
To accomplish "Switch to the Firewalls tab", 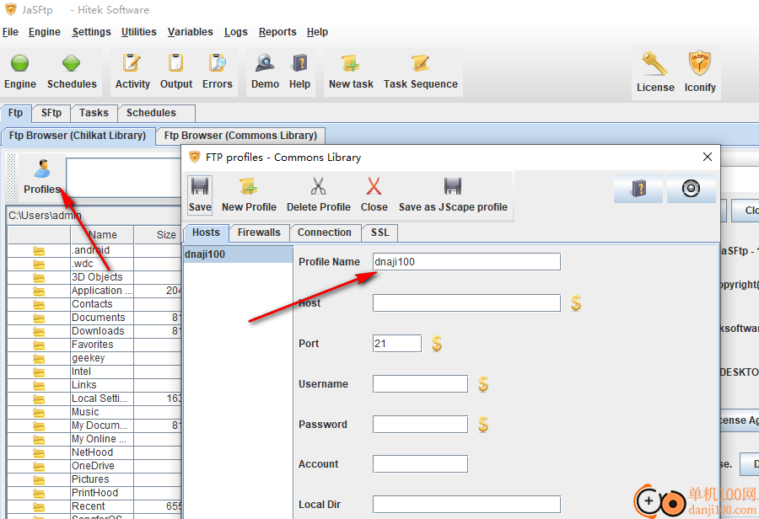I will coord(259,233).
